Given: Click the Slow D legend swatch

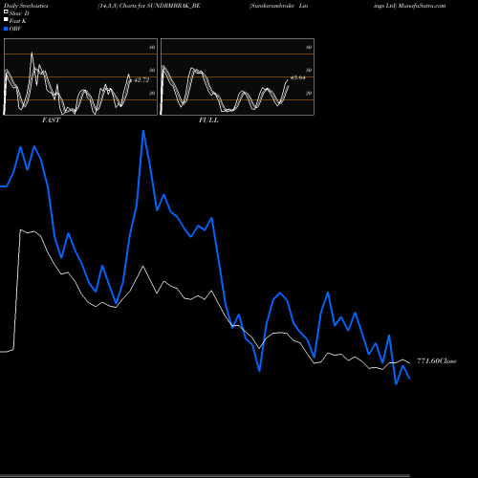Looking at the screenshot, I should (x=6, y=11).
